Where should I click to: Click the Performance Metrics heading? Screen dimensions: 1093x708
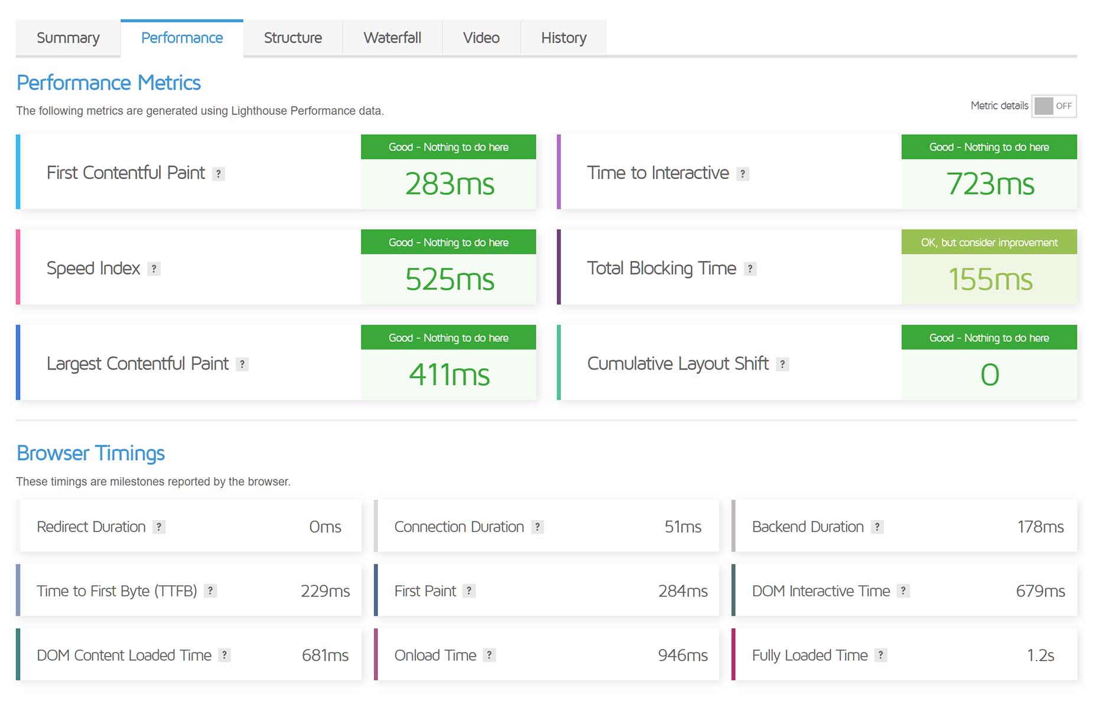(109, 83)
